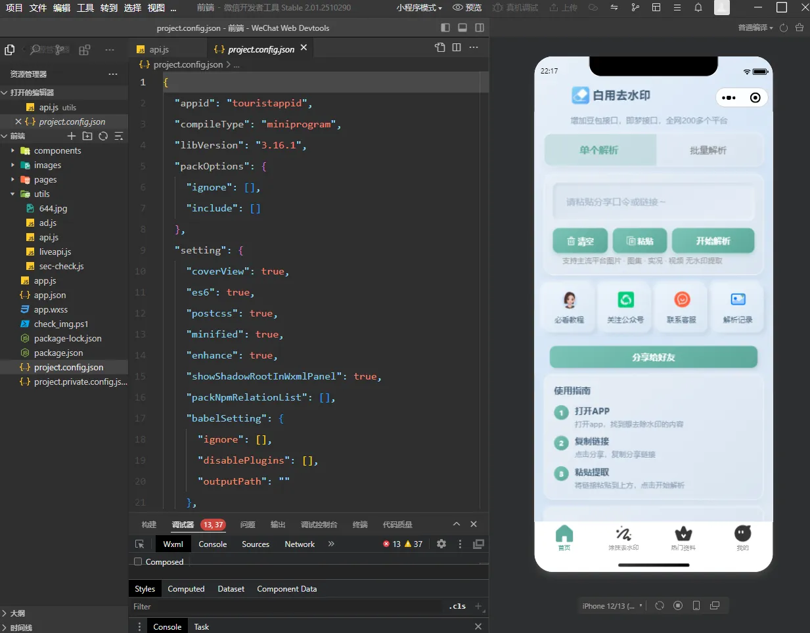Click the clear cache icon beside refresh

pyautogui.click(x=799, y=28)
